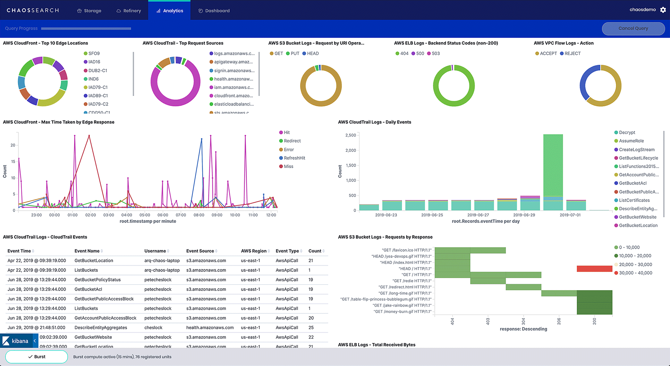This screenshot has width=670, height=366.
Task: Open the settings gear next to chaosdemo
Action: (x=663, y=10)
